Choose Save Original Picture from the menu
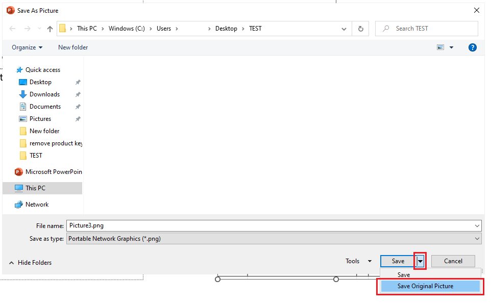The image size is (491, 304). pyautogui.click(x=430, y=286)
